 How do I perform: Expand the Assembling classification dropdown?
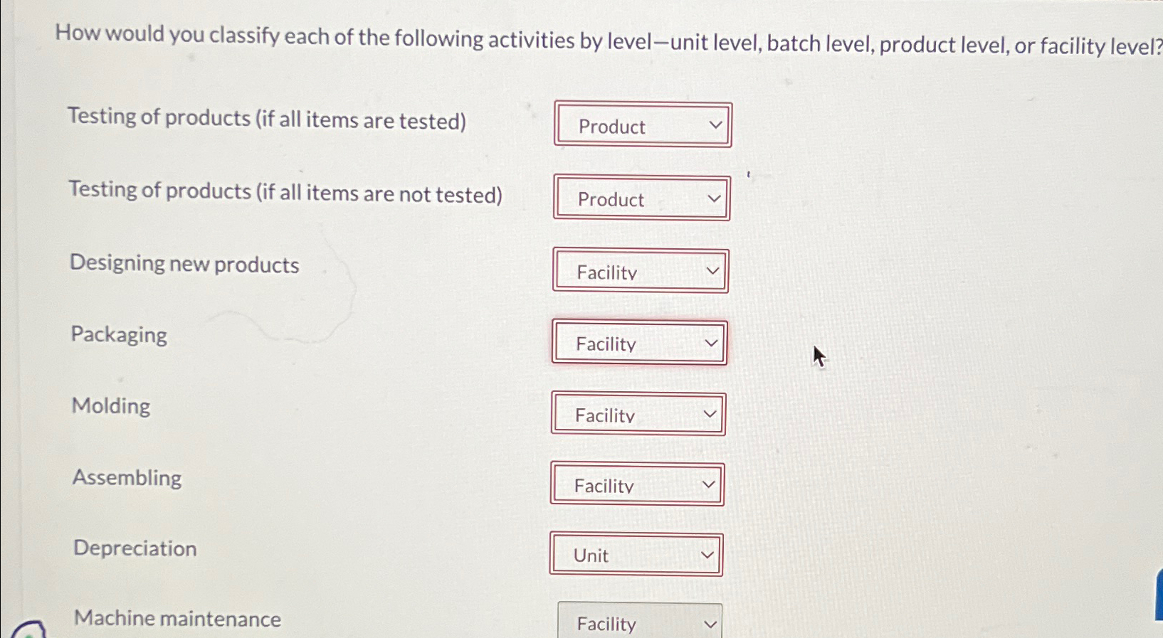pos(636,484)
